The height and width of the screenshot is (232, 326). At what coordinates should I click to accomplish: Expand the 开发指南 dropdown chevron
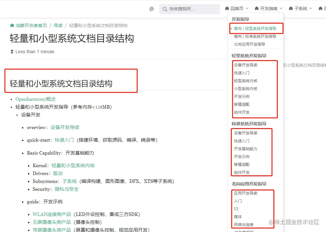282,8
